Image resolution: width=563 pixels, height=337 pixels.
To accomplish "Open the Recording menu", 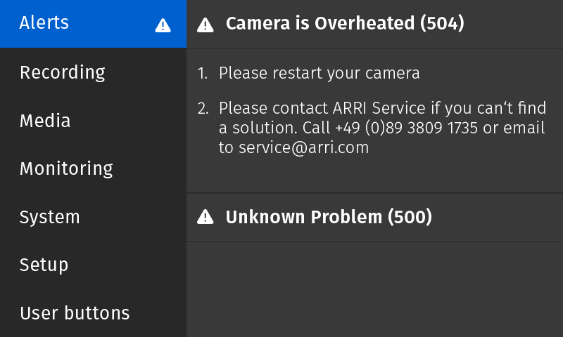I will [62, 72].
